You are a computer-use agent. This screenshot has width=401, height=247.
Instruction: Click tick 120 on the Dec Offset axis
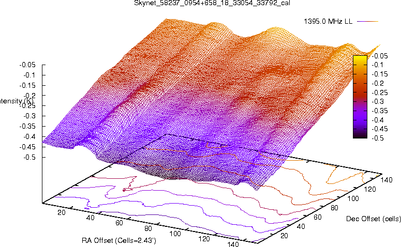[x=370, y=189]
